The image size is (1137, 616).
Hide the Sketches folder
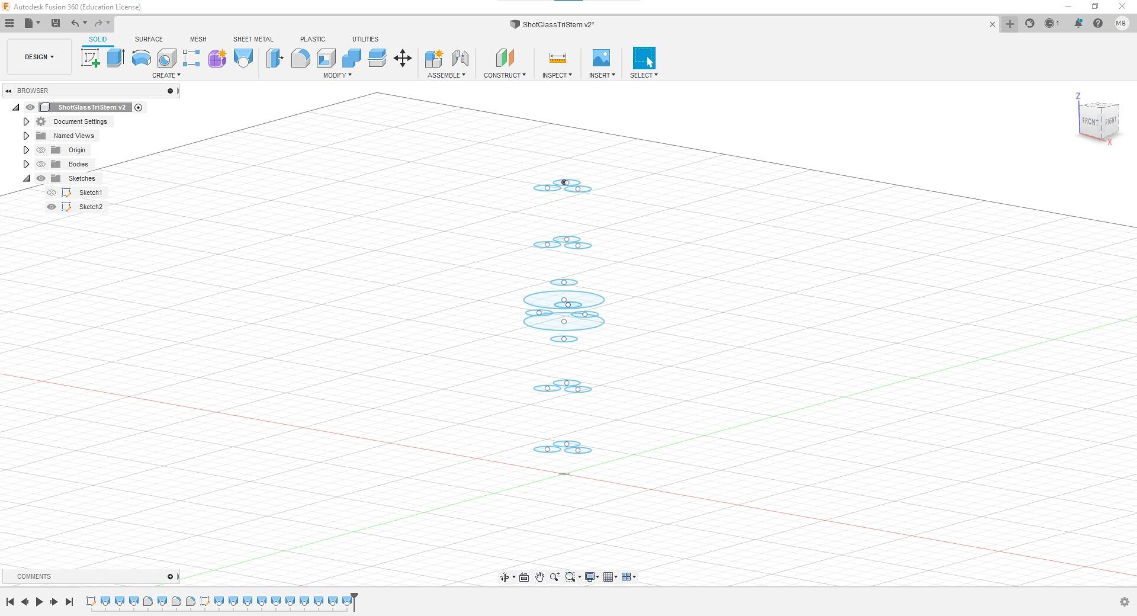(41, 178)
